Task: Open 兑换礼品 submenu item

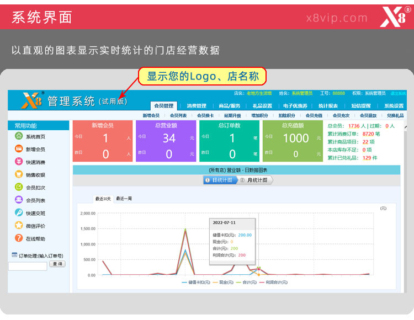Action: [395, 115]
